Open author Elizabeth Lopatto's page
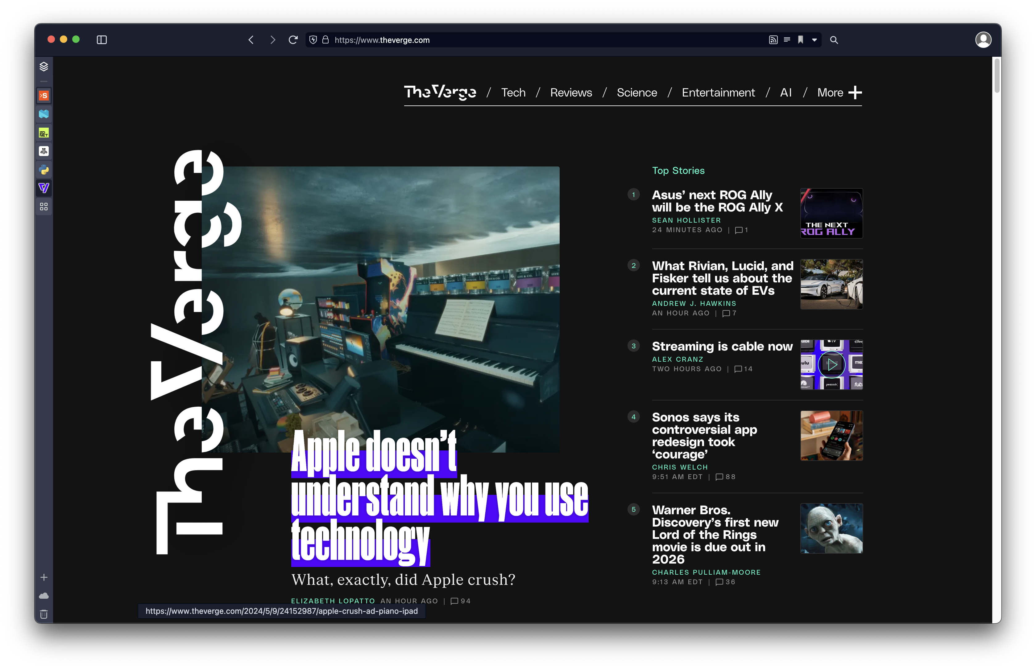Screen dimensions: 1036x669 coord(333,601)
